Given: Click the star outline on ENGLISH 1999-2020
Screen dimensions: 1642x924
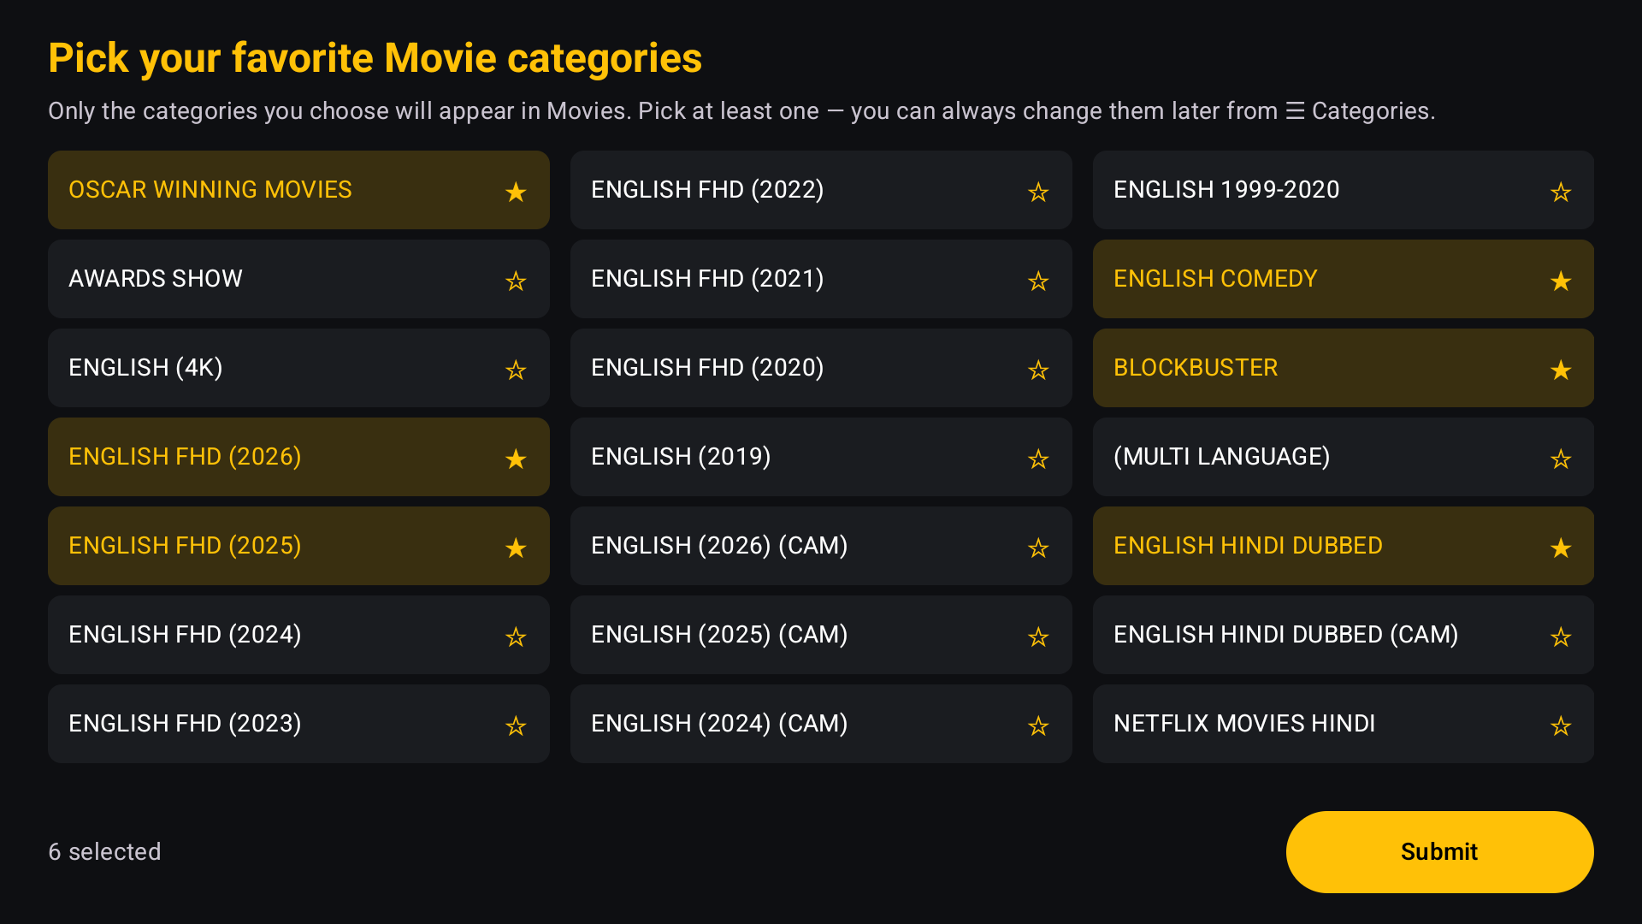Looking at the screenshot, I should coord(1561,192).
